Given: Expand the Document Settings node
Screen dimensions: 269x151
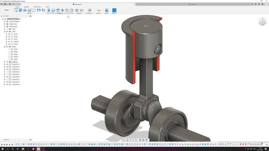Looking at the screenshot, I should pyautogui.click(x=5, y=21).
